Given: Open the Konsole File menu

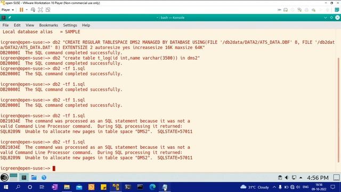Looking at the screenshot, I should click(6, 25).
